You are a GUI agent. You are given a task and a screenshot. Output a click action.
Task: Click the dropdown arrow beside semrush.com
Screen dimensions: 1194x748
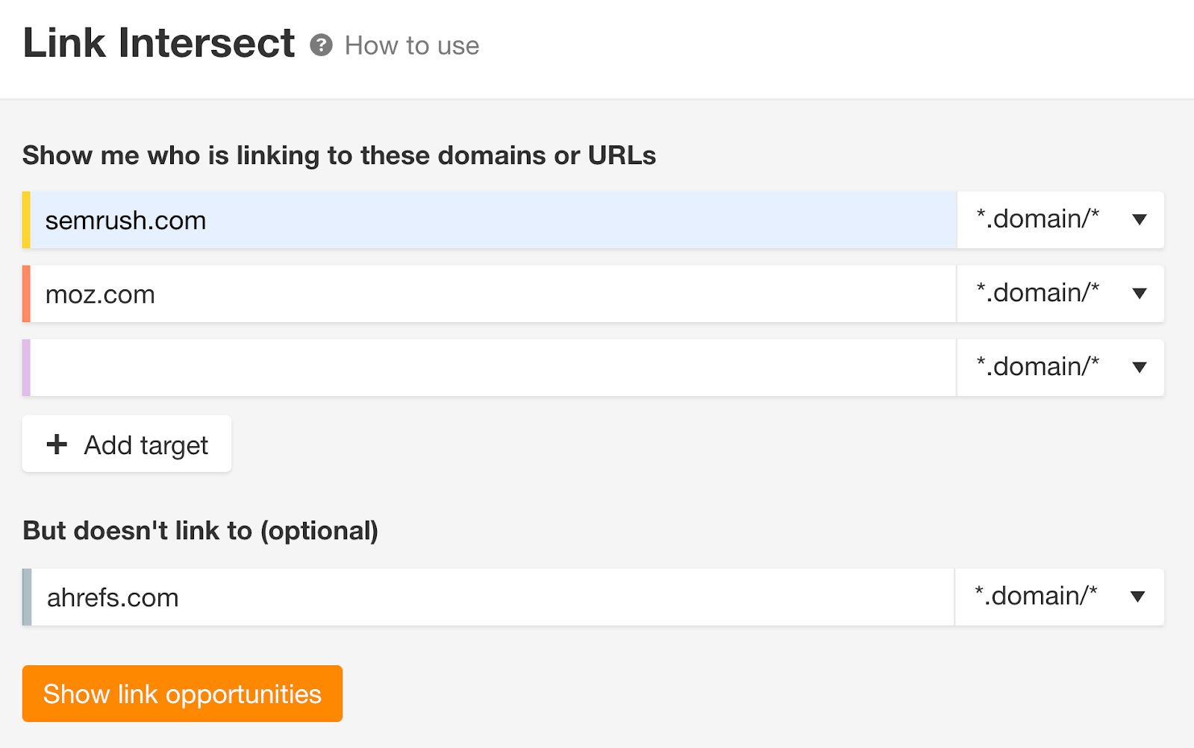click(x=1140, y=219)
